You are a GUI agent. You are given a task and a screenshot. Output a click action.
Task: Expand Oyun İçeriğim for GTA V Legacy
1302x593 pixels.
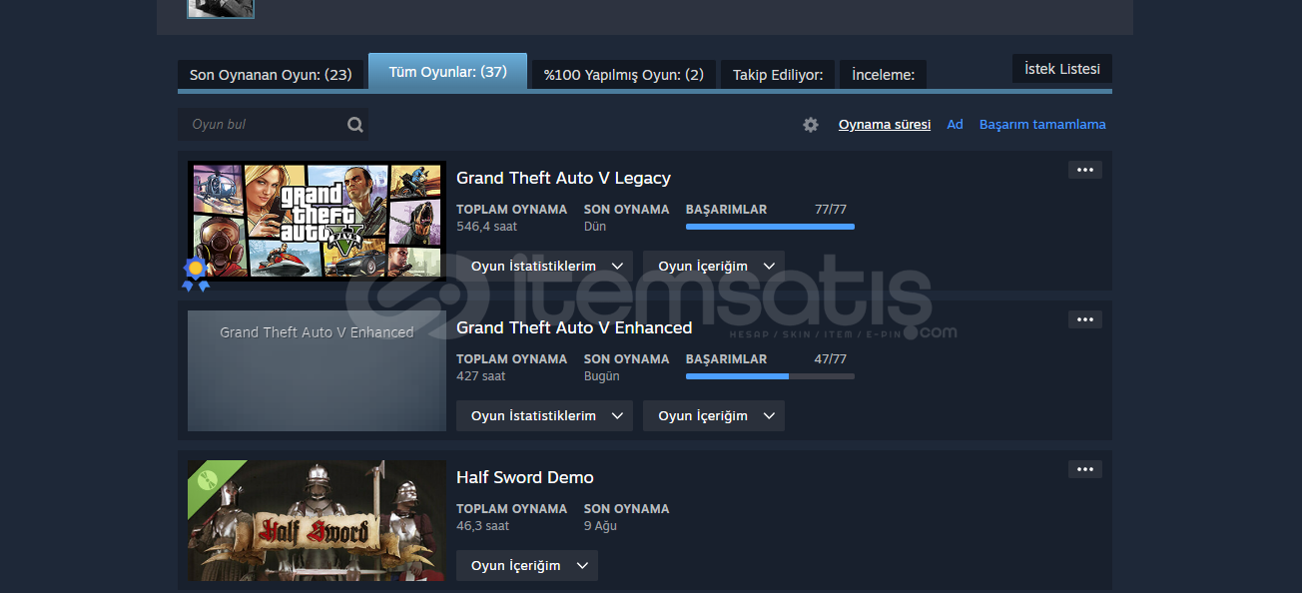point(714,266)
